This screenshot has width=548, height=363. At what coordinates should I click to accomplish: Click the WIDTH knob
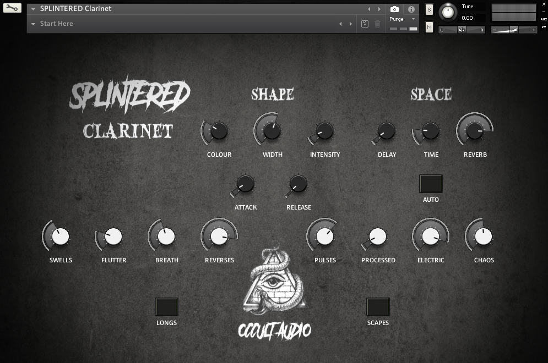pos(272,130)
